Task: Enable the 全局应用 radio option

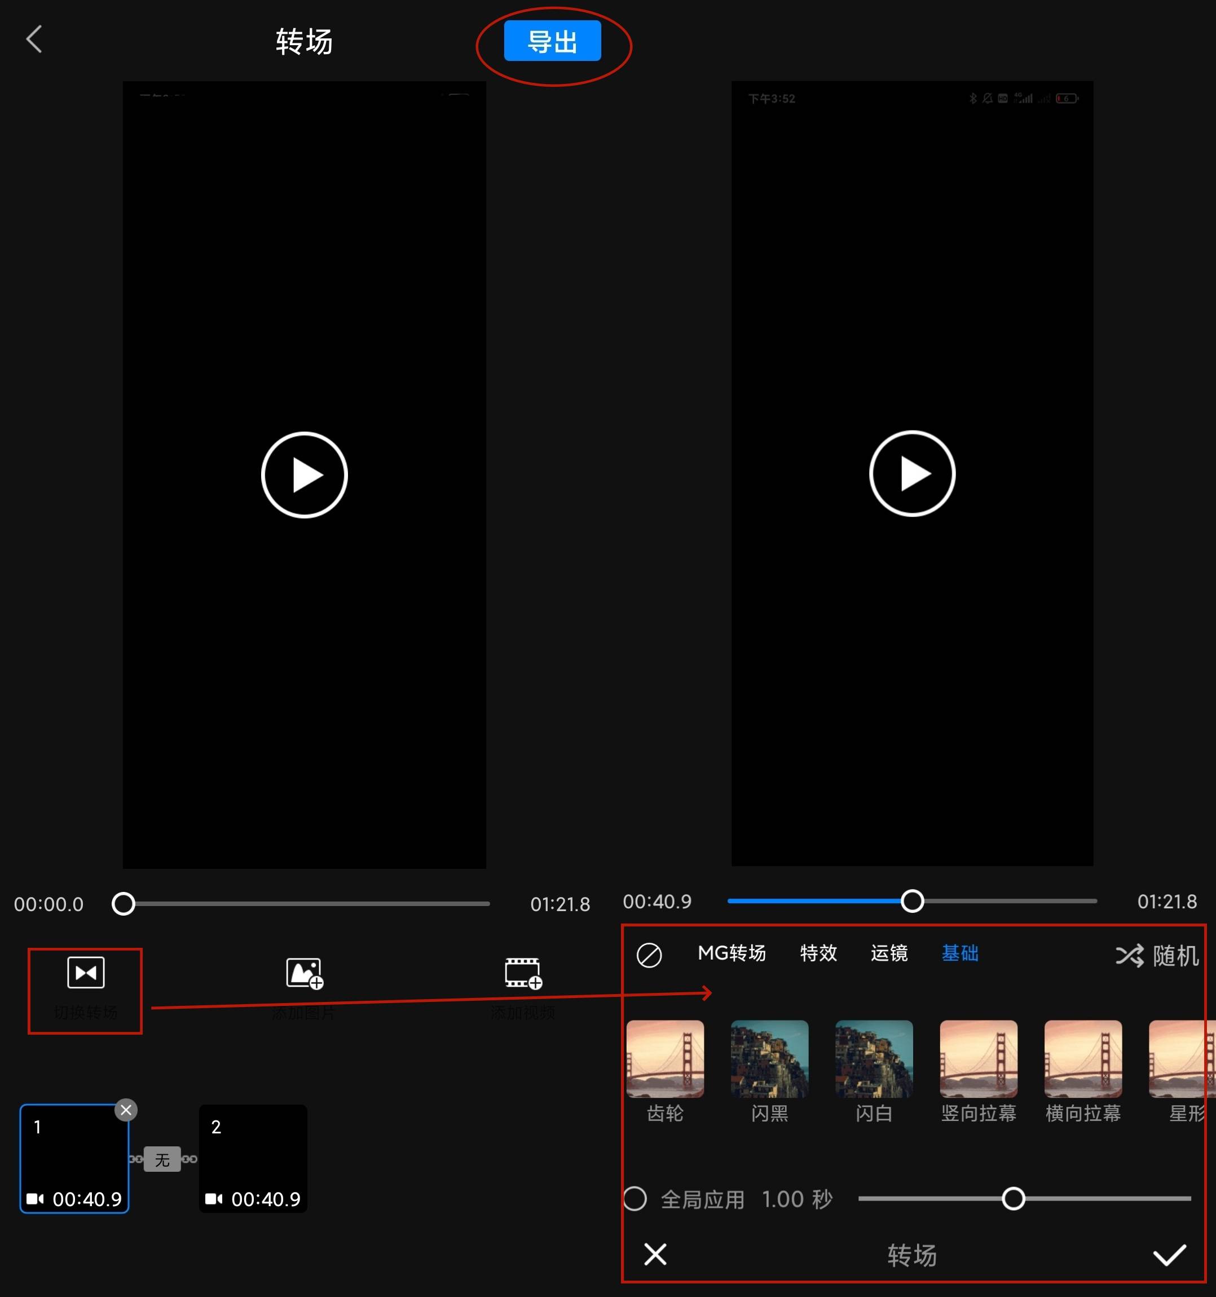Action: 635,1198
